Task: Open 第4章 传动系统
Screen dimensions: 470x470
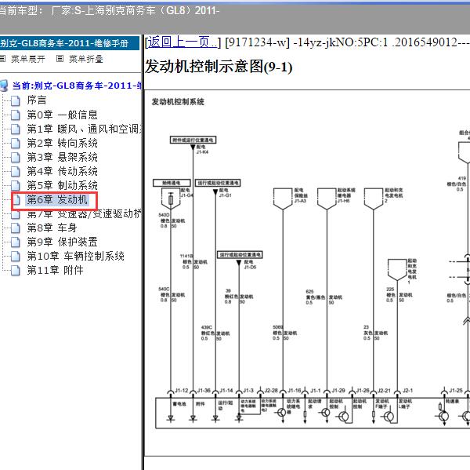Action: click(62, 171)
